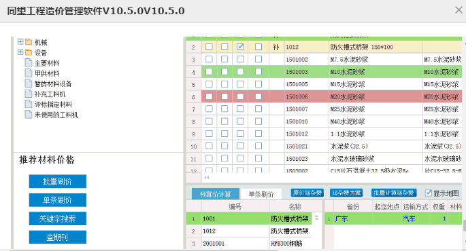Close the 同望工程造价管理软件 window with the X

pyautogui.click(x=459, y=10)
